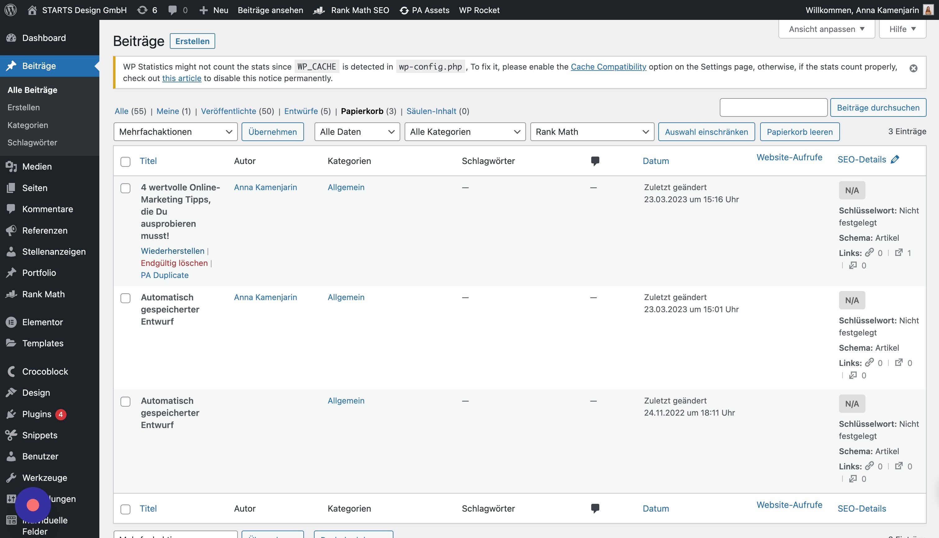Click the top Übernehmen button
939x538 pixels.
pyautogui.click(x=272, y=131)
